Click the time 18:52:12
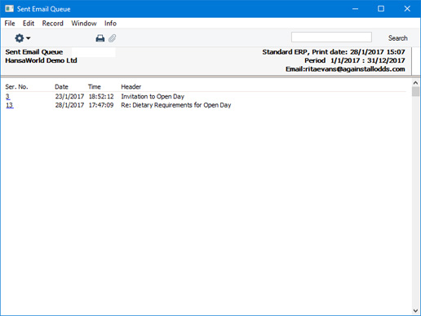Screen dimensions: 421x316 101,96
